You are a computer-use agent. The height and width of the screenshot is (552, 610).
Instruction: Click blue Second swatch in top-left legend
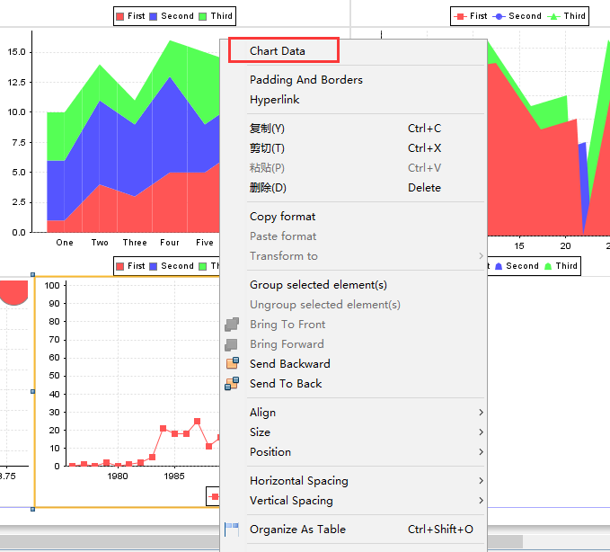(x=154, y=16)
